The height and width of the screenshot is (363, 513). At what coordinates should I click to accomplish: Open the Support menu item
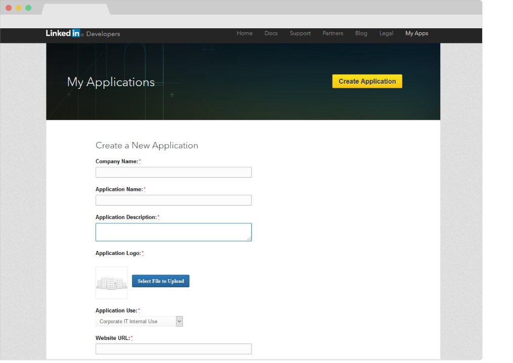(x=300, y=33)
